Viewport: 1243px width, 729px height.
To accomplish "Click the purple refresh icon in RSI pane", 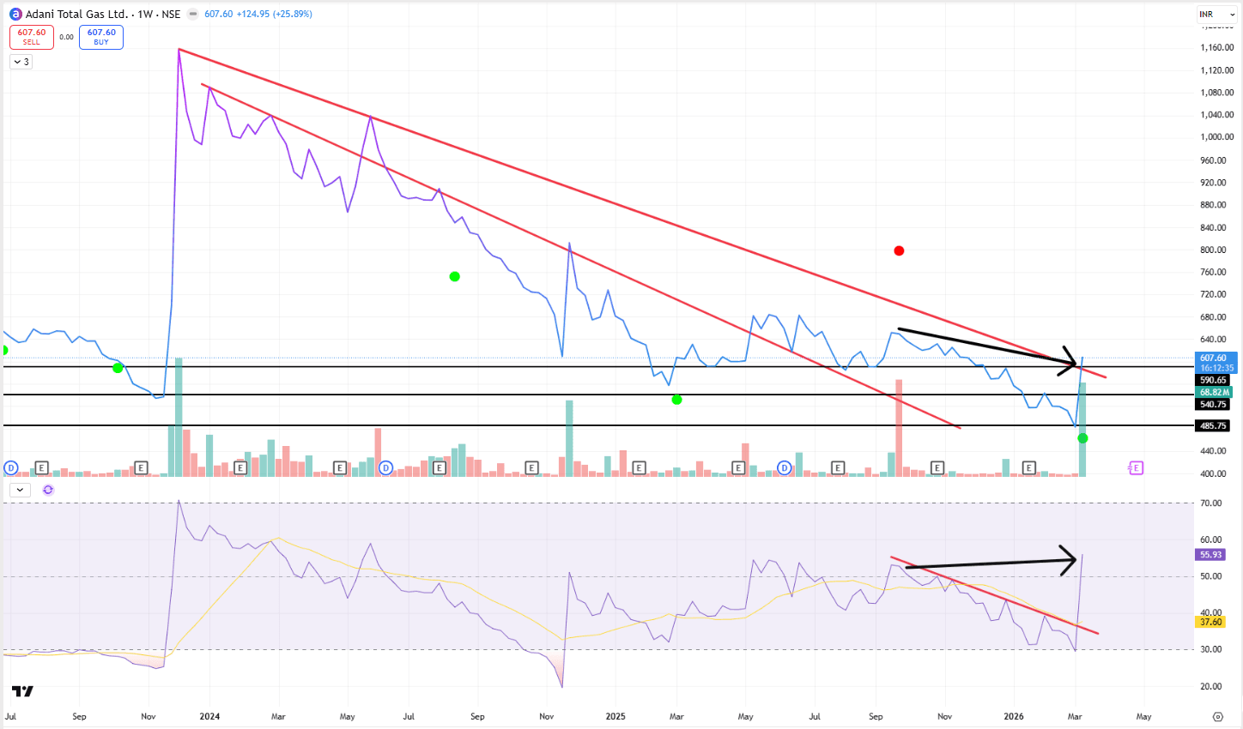I will (48, 490).
